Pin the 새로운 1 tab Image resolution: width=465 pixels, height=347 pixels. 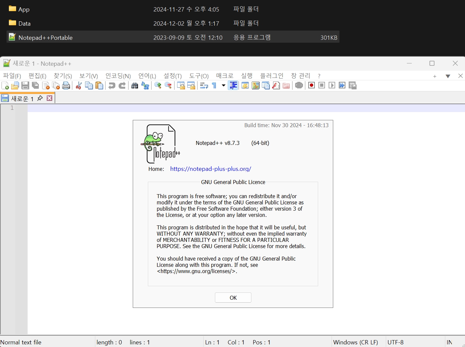[x=40, y=98]
